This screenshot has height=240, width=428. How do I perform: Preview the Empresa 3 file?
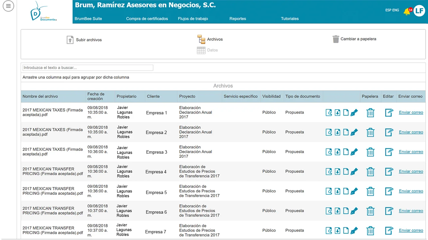(329, 152)
